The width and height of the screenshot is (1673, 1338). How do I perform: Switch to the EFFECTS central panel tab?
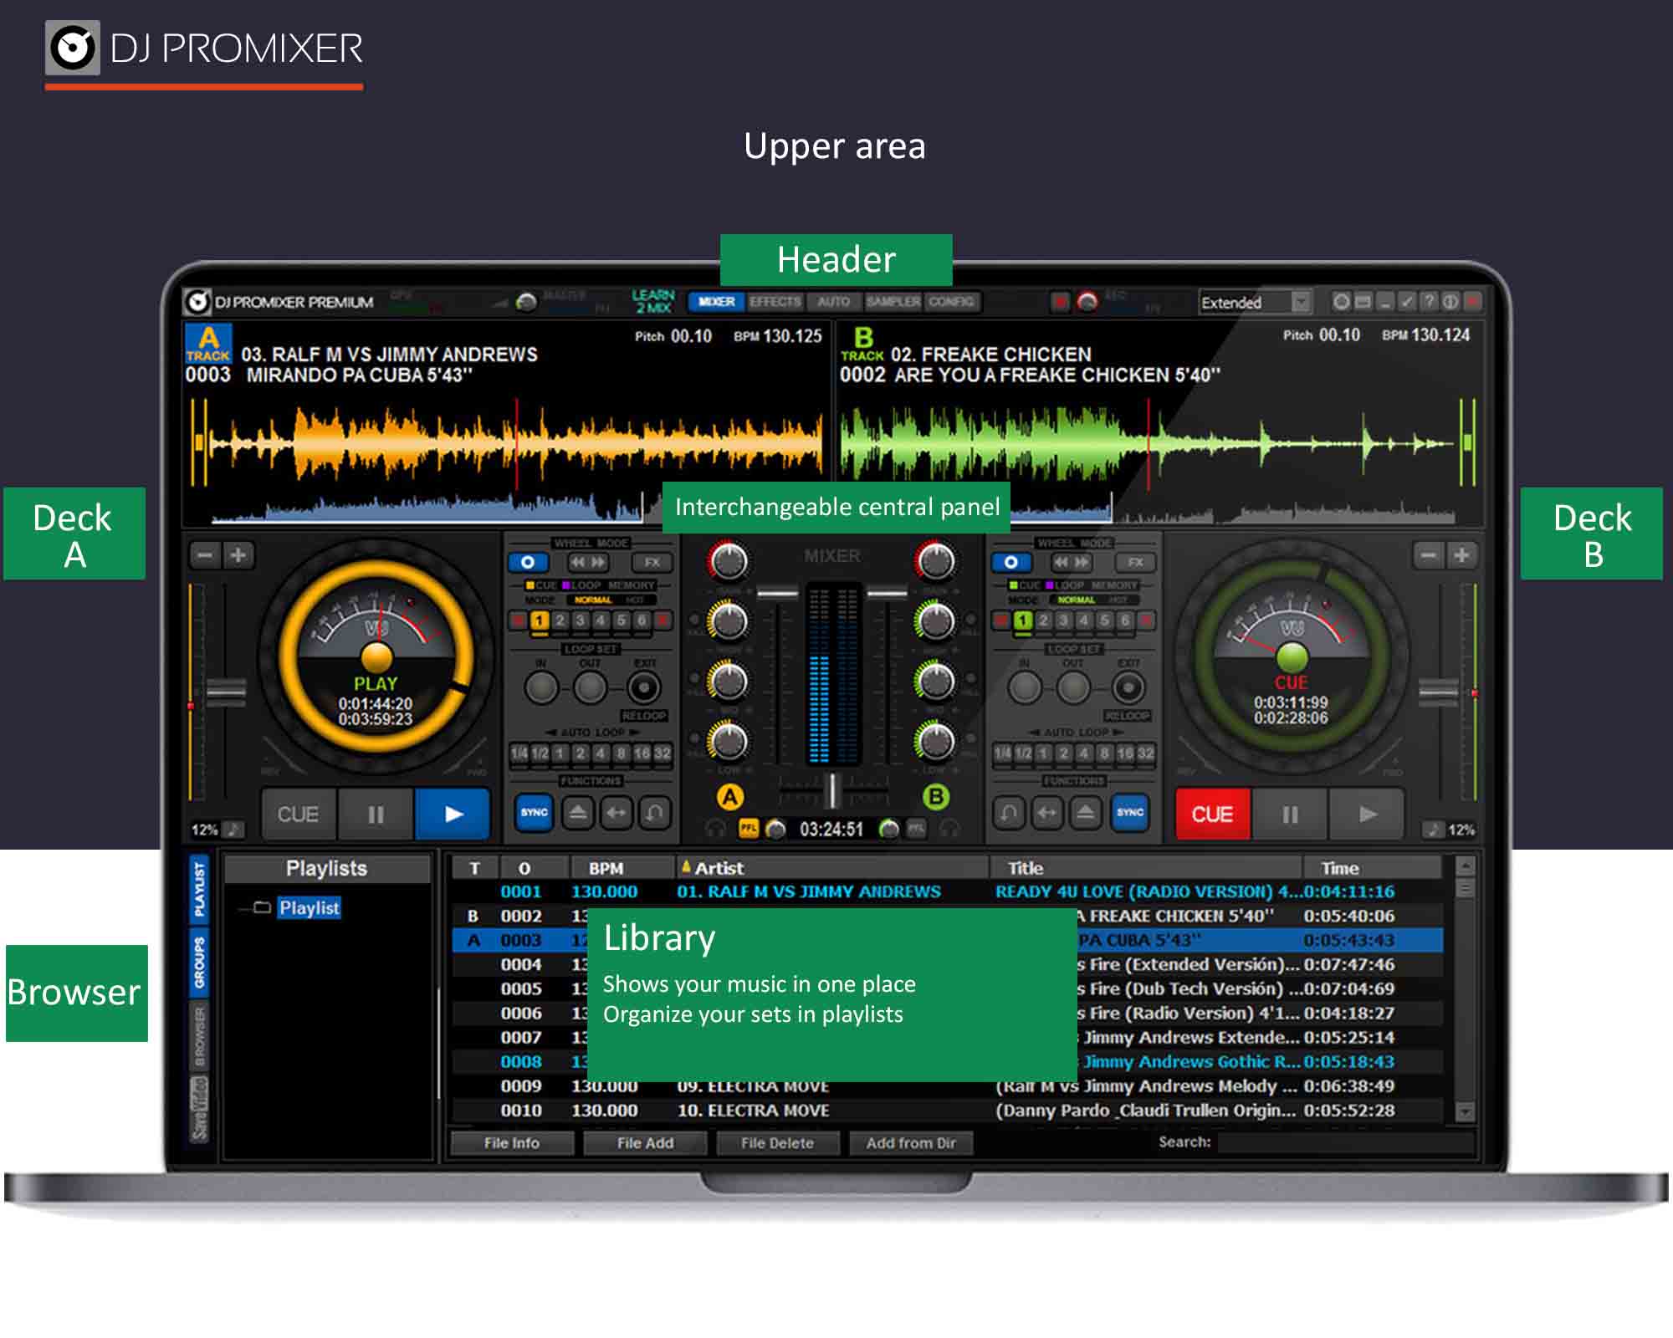(775, 302)
